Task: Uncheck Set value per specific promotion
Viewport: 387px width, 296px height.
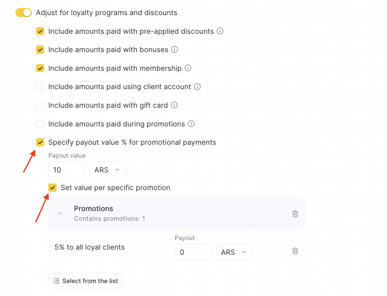Action: point(53,188)
